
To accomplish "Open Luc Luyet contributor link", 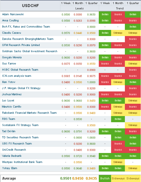I will click(8, 101).
